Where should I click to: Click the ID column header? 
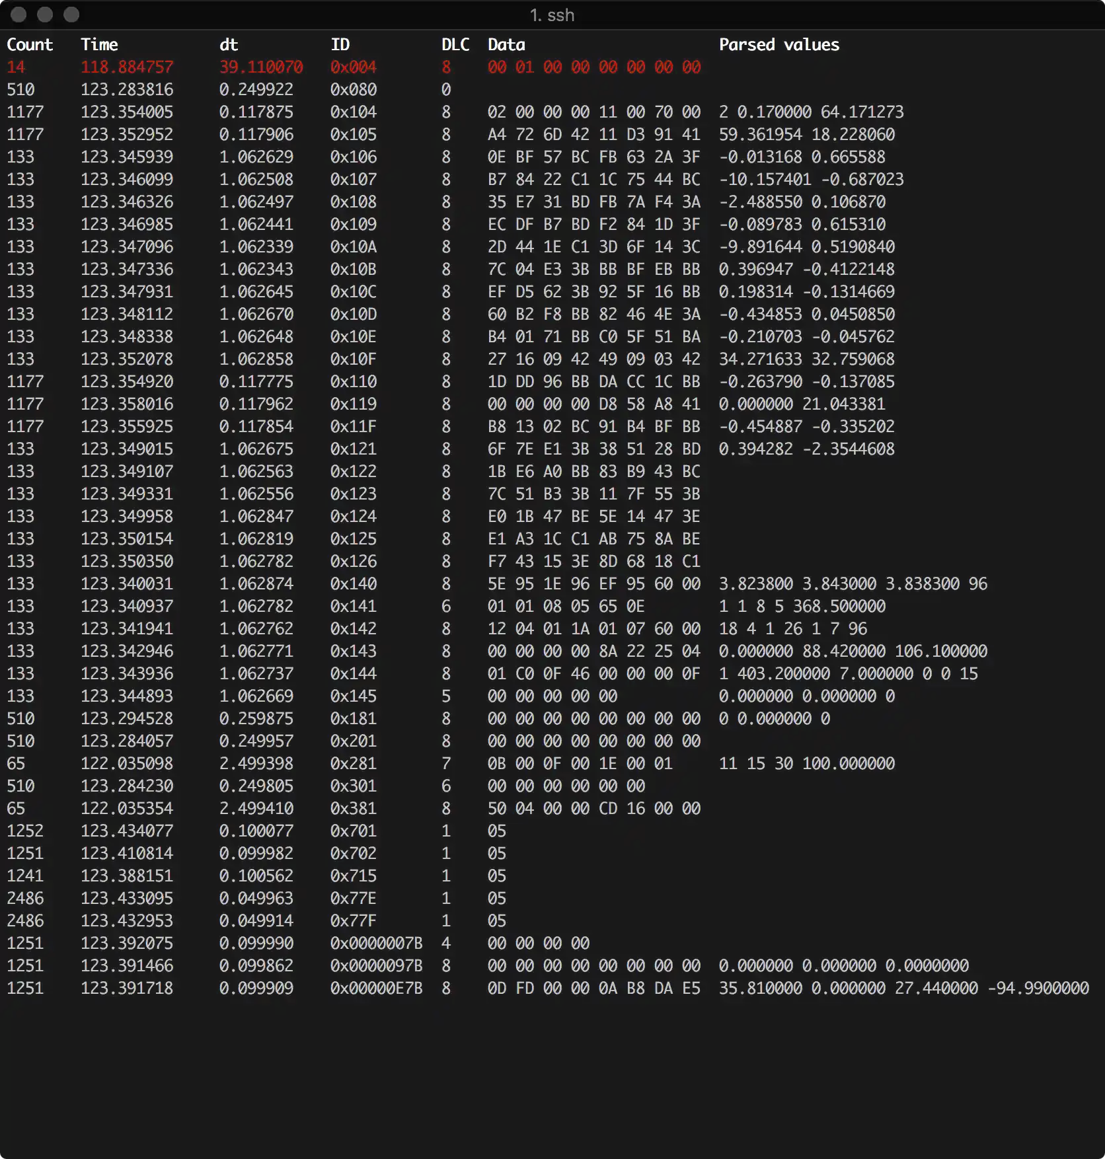coord(340,45)
